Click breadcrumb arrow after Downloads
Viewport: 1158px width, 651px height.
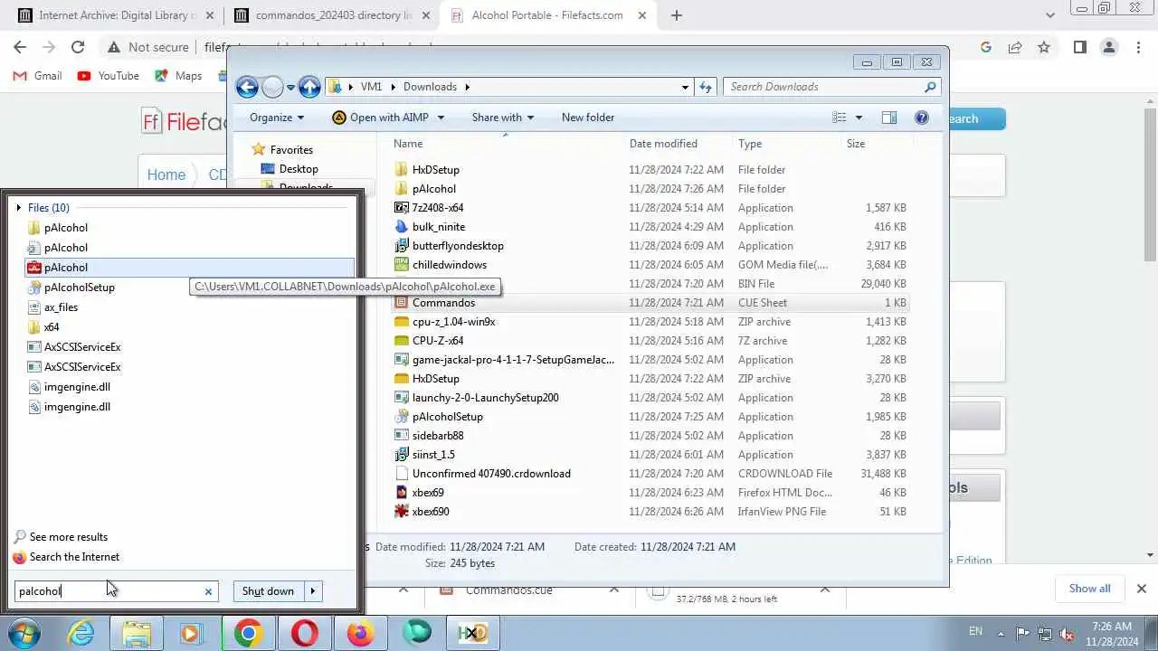(468, 87)
